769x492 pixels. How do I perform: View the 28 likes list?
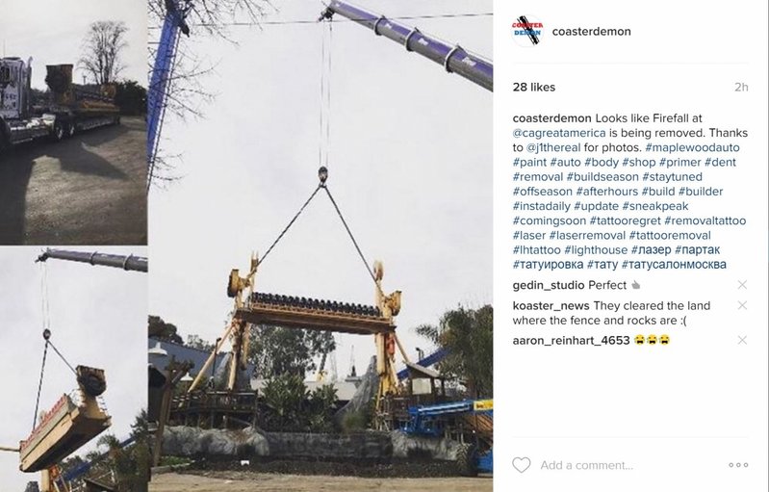(534, 88)
